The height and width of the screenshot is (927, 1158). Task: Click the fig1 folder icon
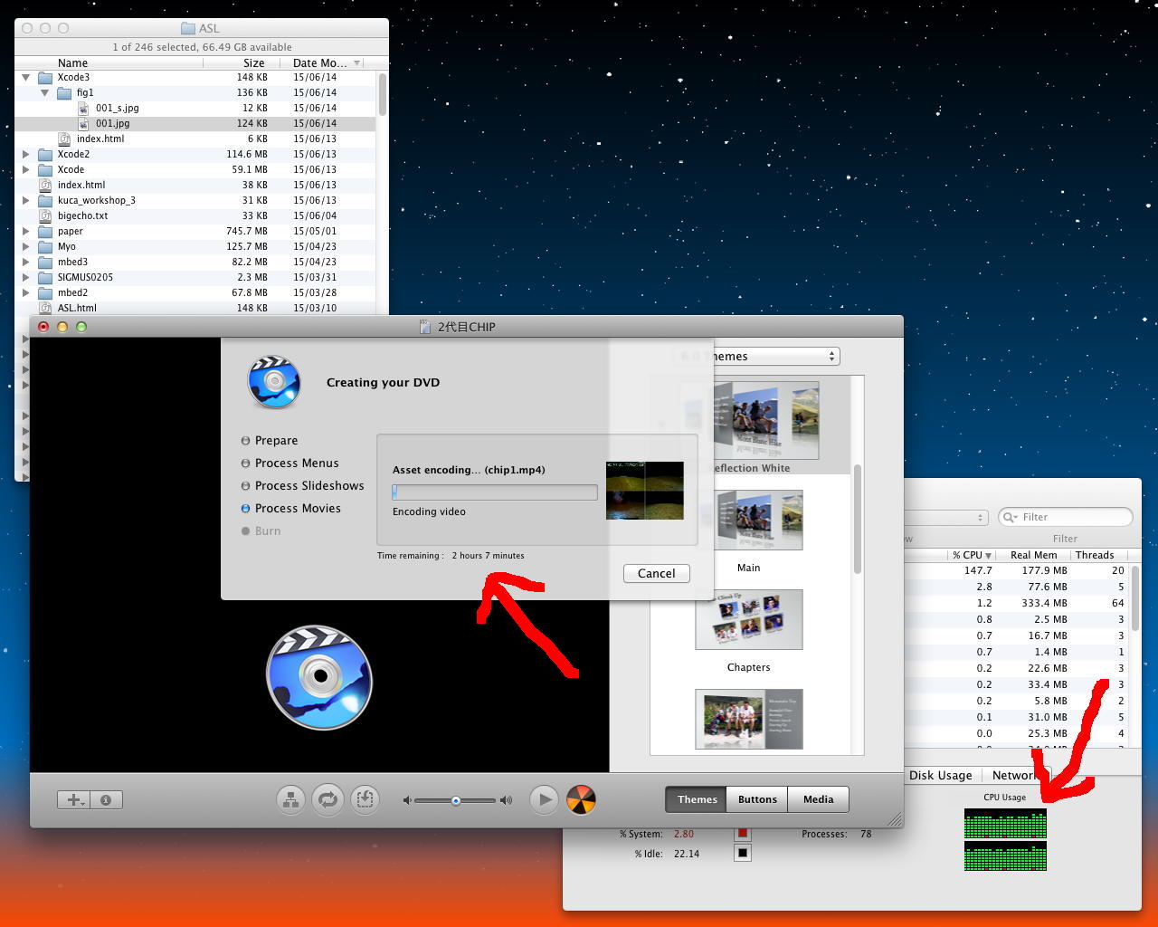64,92
